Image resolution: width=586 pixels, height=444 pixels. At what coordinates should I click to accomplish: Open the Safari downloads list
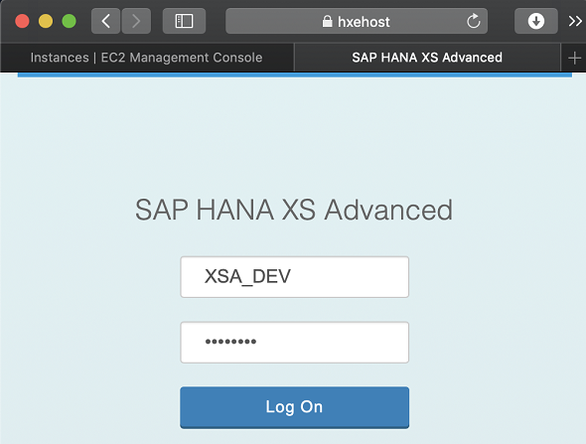(536, 21)
